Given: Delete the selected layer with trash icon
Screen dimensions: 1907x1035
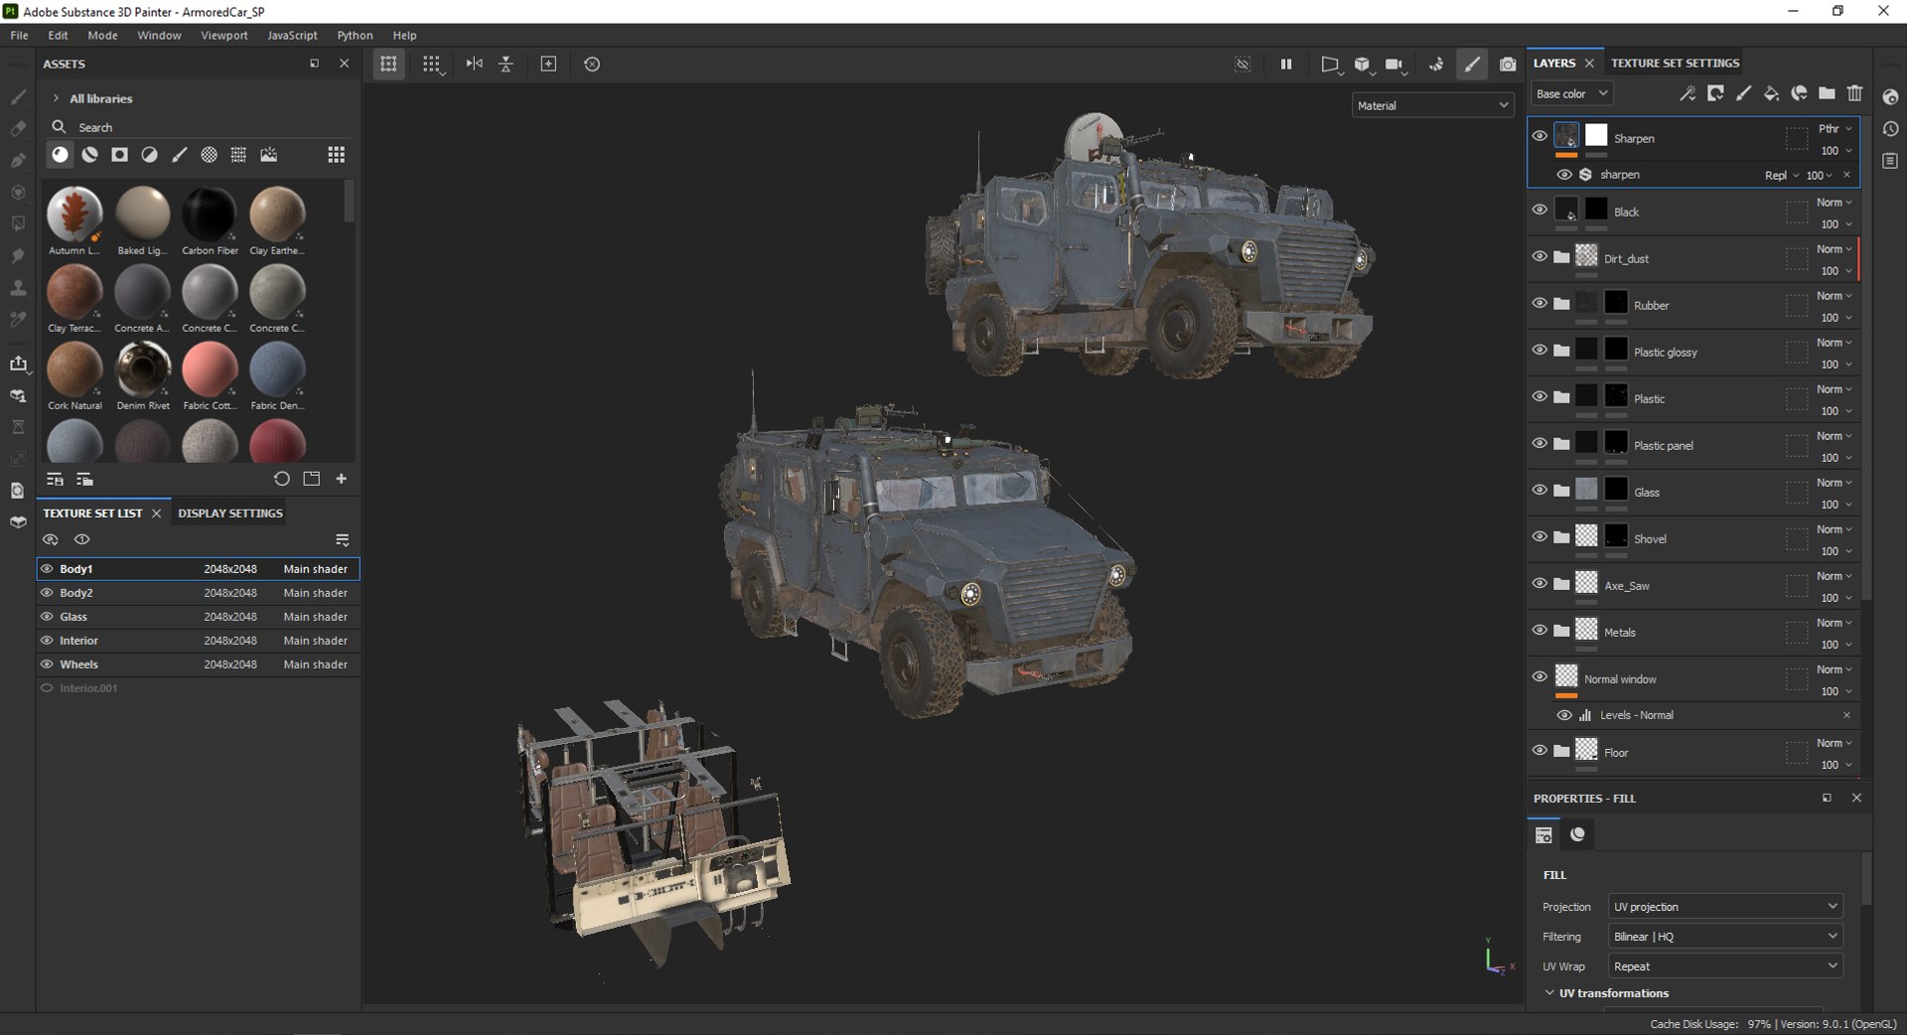Looking at the screenshot, I should click(x=1854, y=93).
